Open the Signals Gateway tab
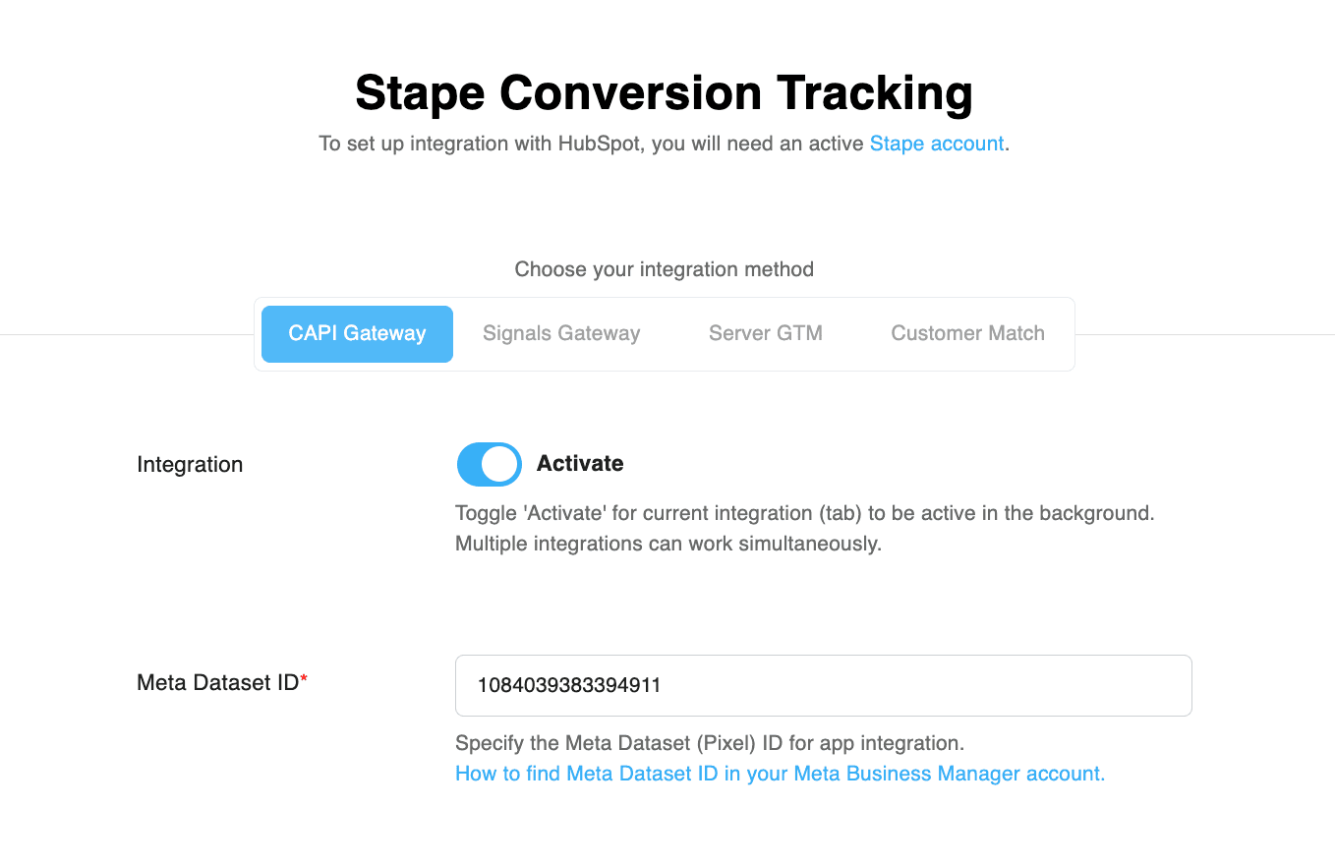 click(x=561, y=334)
